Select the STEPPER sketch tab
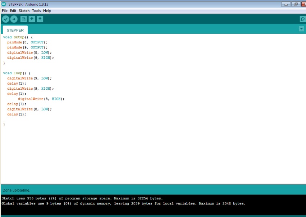 coord(15,30)
